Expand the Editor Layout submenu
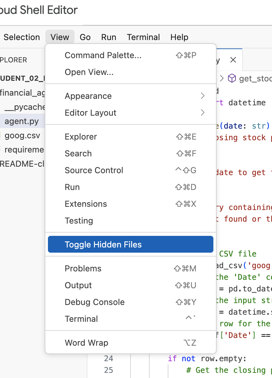Viewport: 272px width, 378px height. pos(90,113)
